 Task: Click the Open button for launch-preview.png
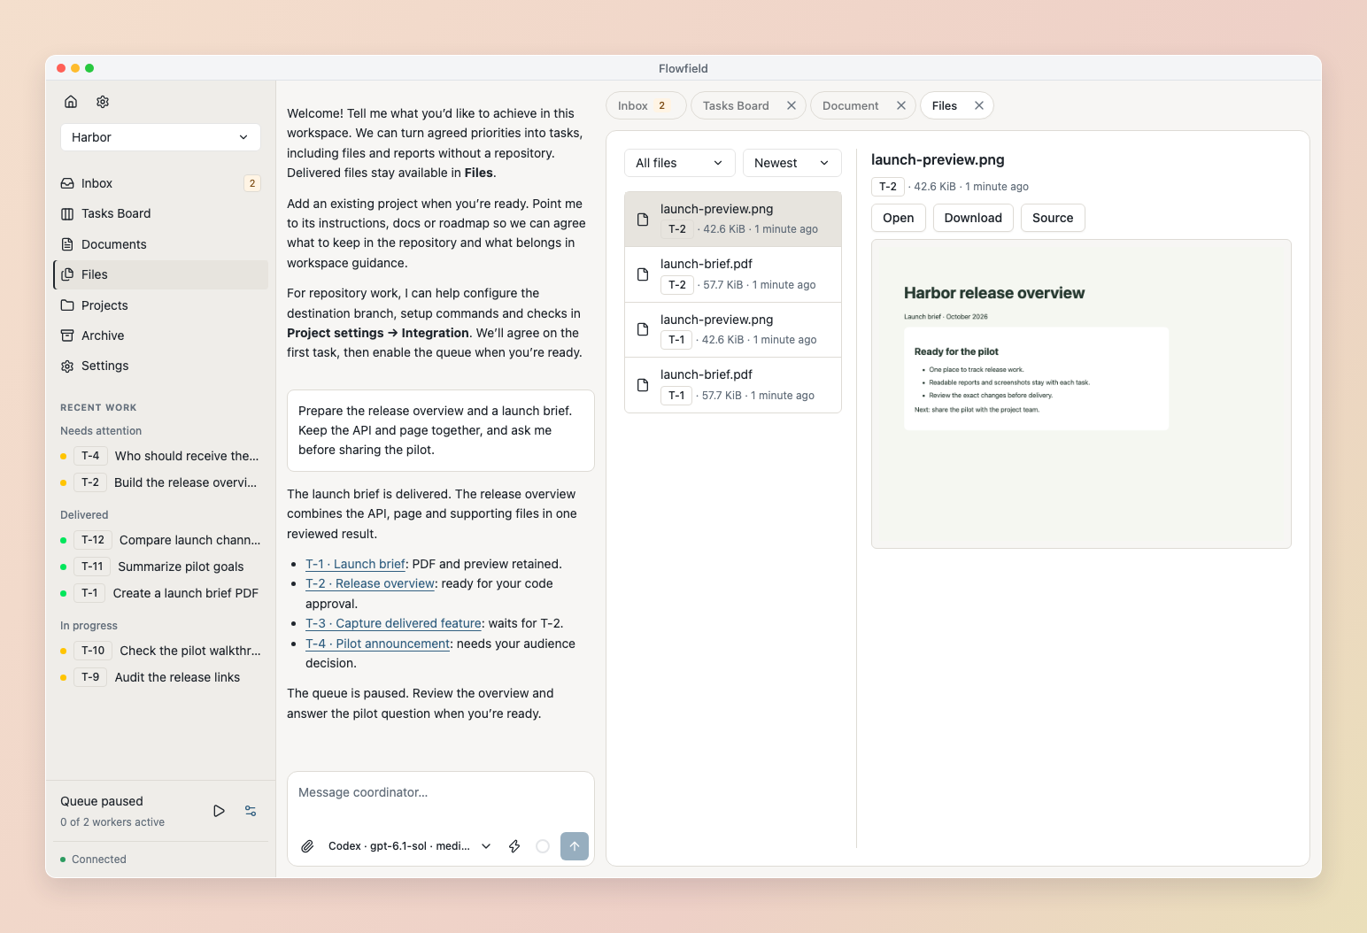pyautogui.click(x=899, y=218)
